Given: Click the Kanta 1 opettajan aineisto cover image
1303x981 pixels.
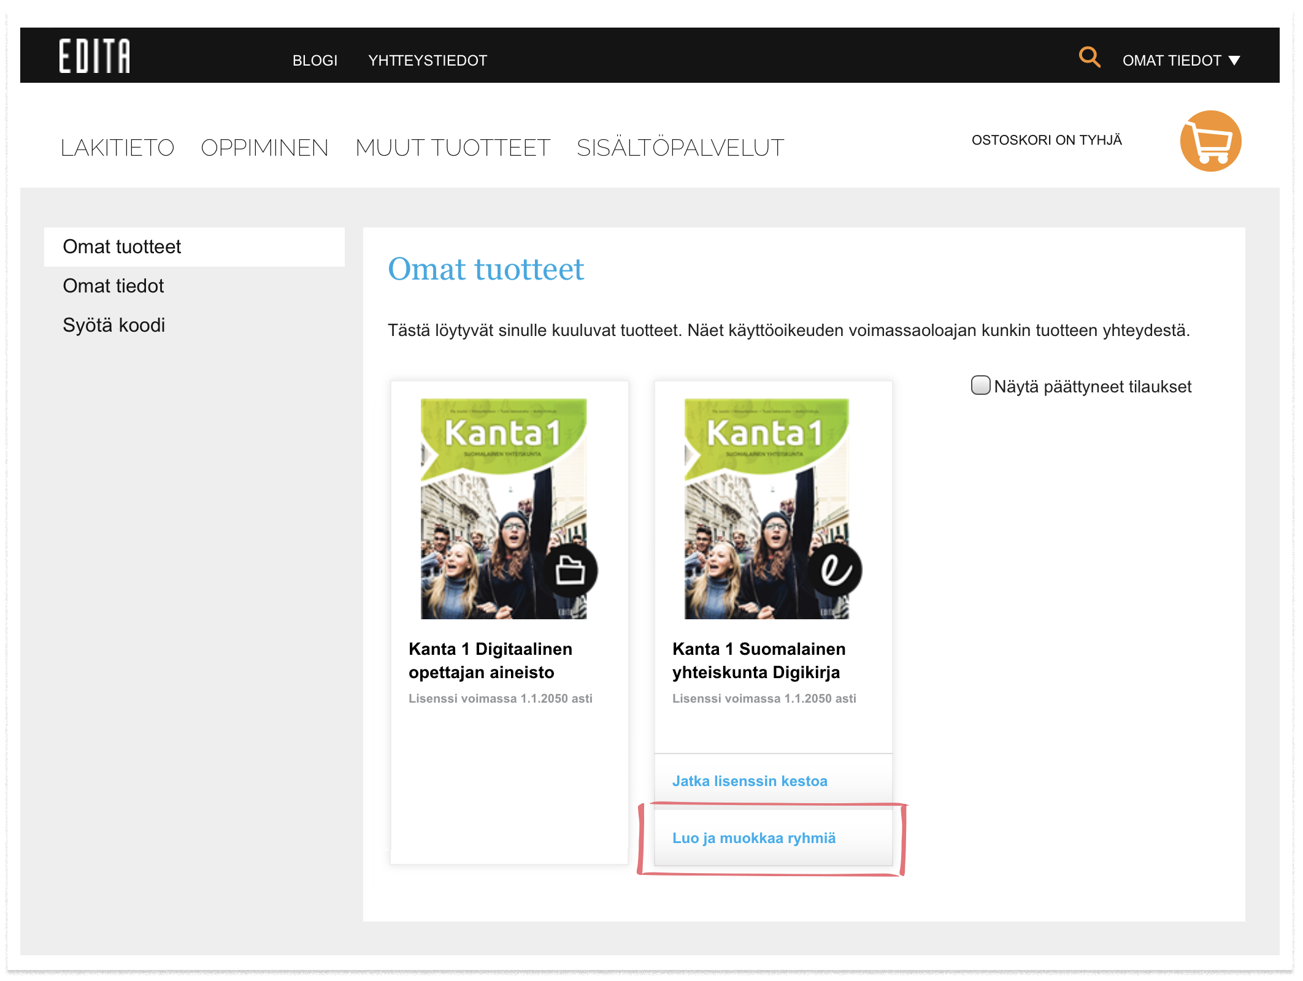Looking at the screenshot, I should tap(504, 508).
